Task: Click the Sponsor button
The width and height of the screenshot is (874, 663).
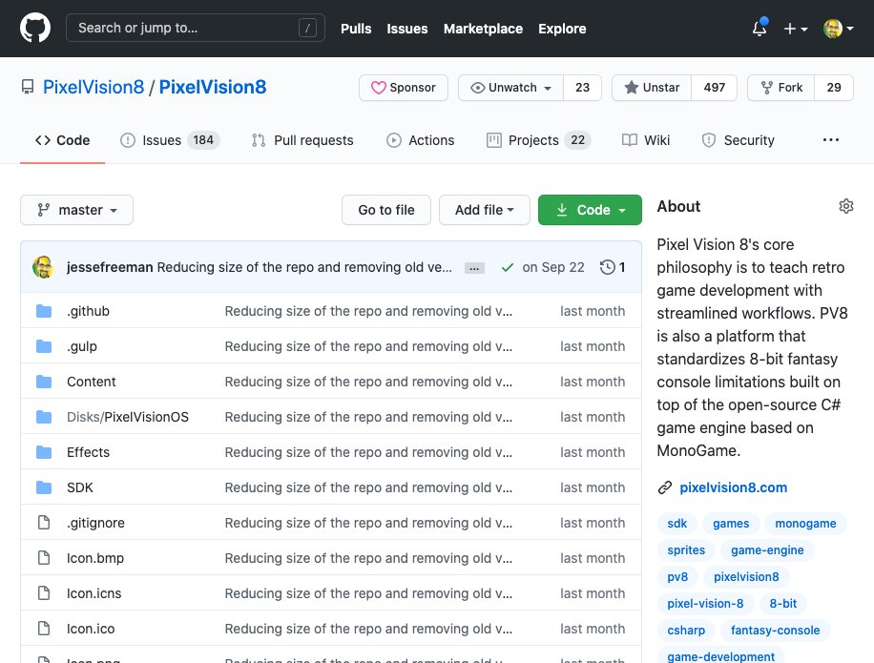Action: click(404, 88)
